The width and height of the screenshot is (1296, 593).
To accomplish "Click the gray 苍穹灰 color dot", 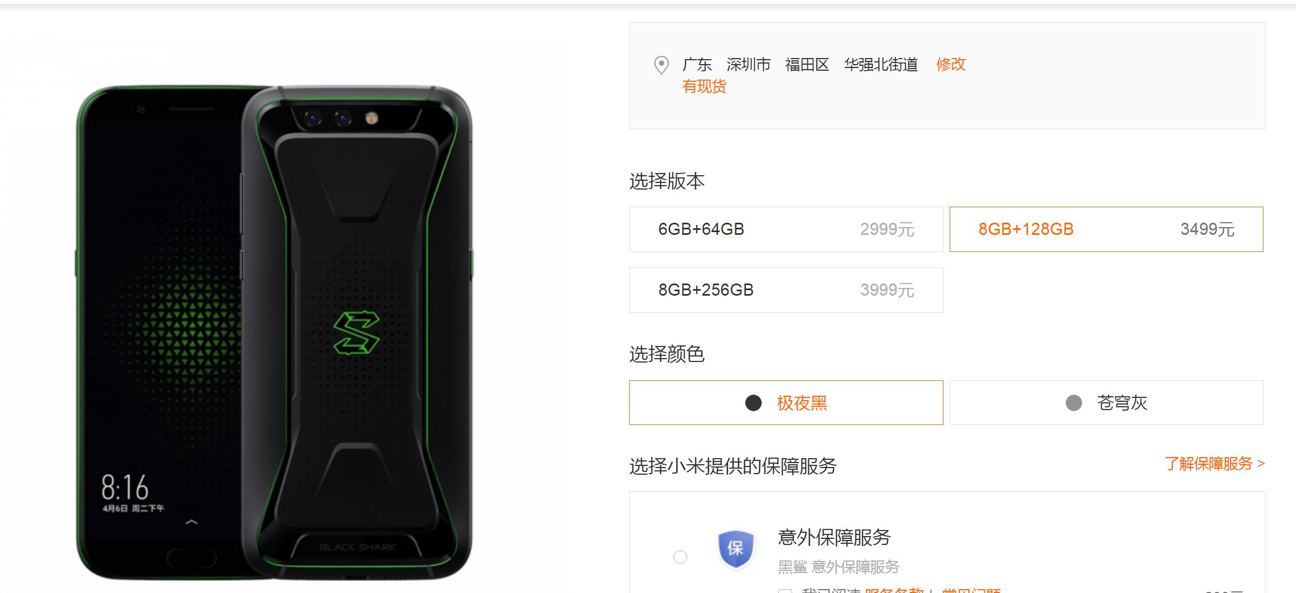I will 1073,403.
